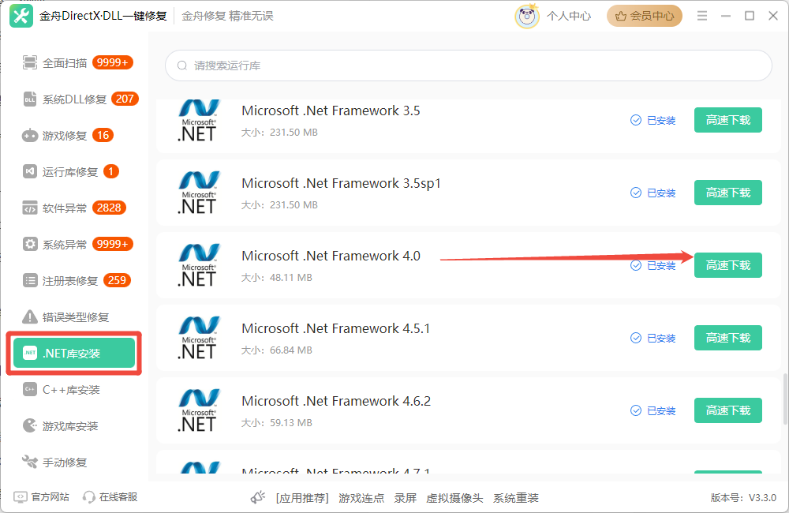The height and width of the screenshot is (513, 789).
Task: Open the 会员中心 member center
Action: click(x=644, y=15)
